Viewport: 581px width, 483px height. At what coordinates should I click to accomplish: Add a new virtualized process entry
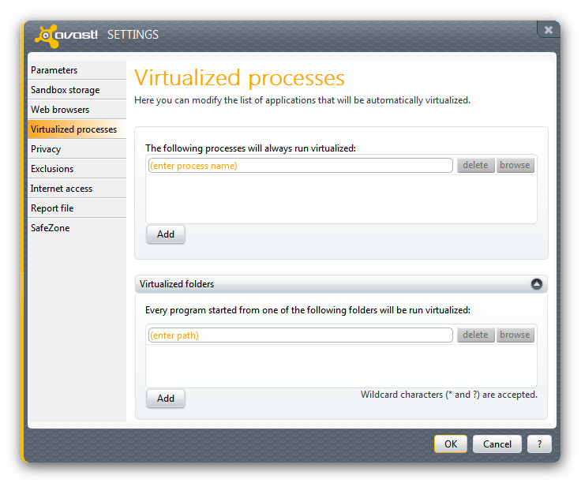click(x=166, y=234)
